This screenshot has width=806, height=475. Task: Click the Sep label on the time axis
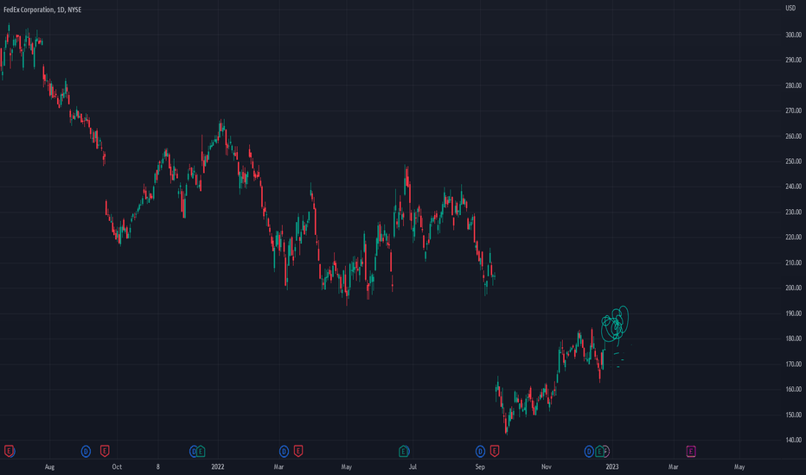[480, 466]
